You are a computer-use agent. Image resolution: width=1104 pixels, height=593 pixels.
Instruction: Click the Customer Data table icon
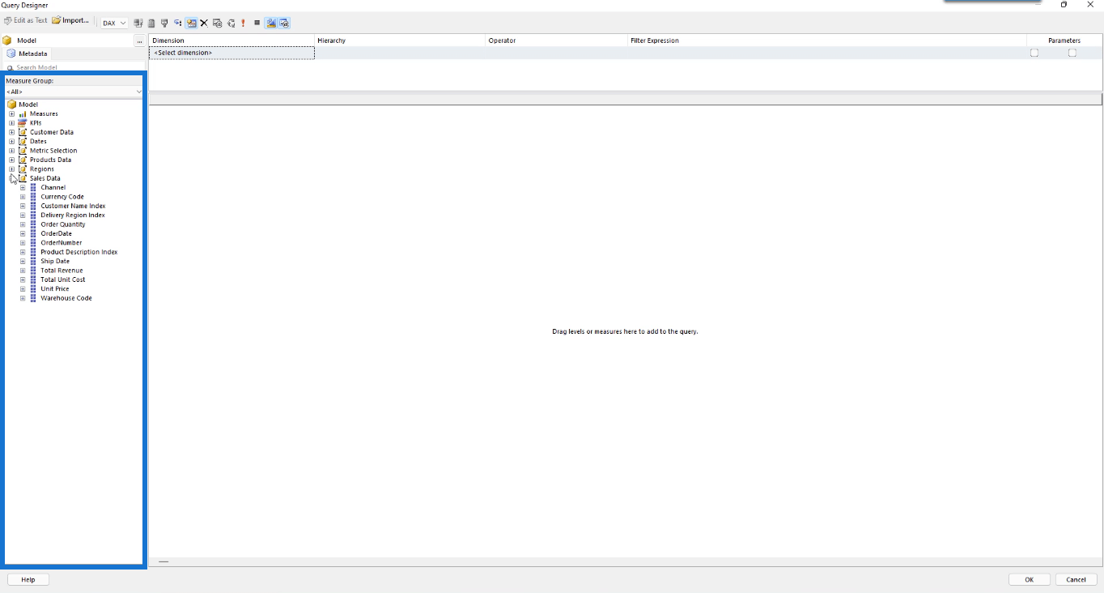(x=23, y=132)
